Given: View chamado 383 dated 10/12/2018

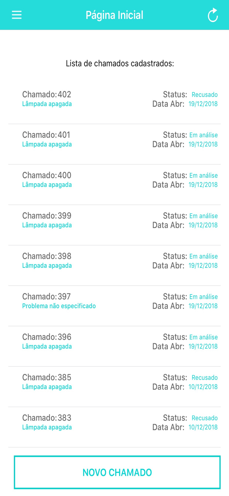Looking at the screenshot, I should [x=114, y=422].
